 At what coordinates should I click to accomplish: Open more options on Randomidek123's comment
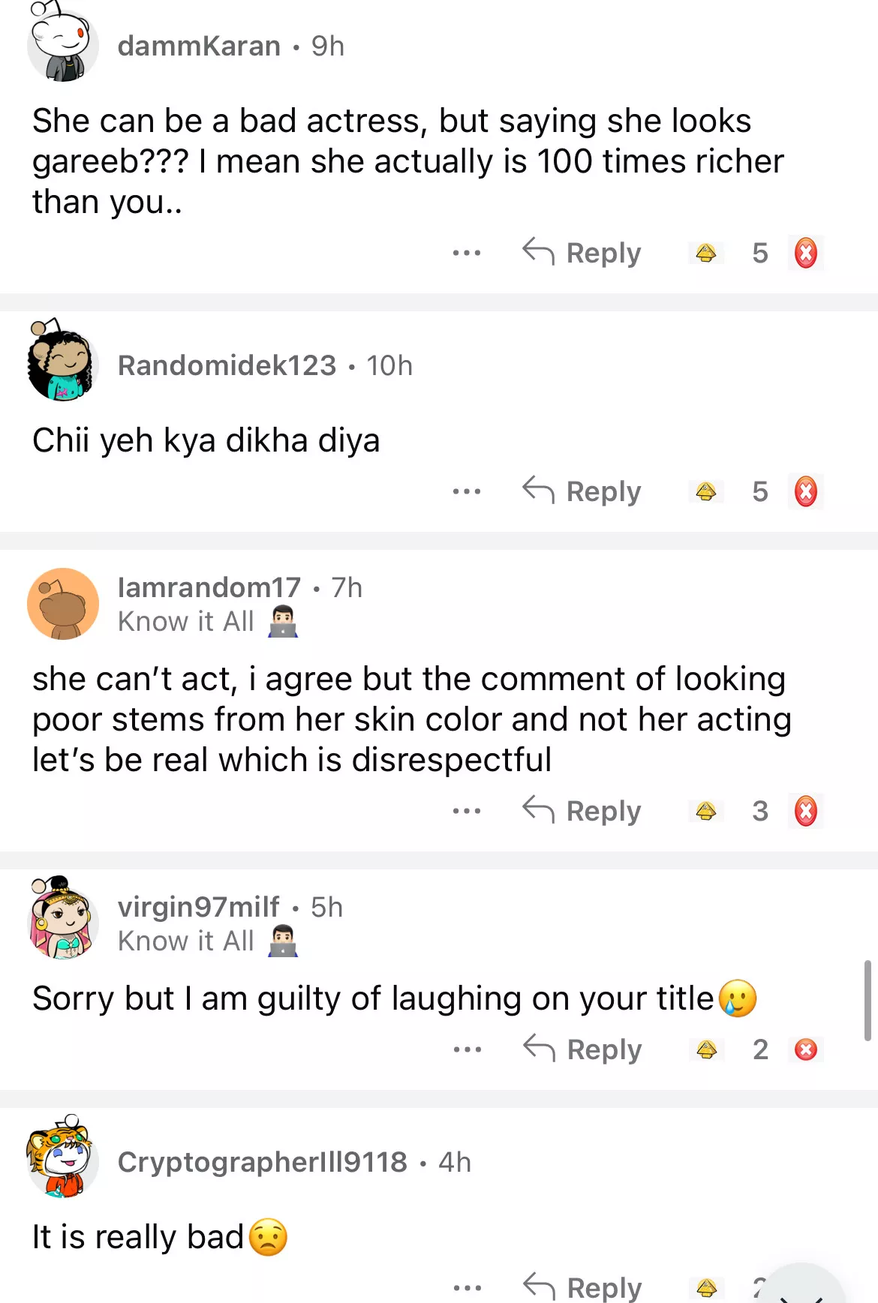467,491
